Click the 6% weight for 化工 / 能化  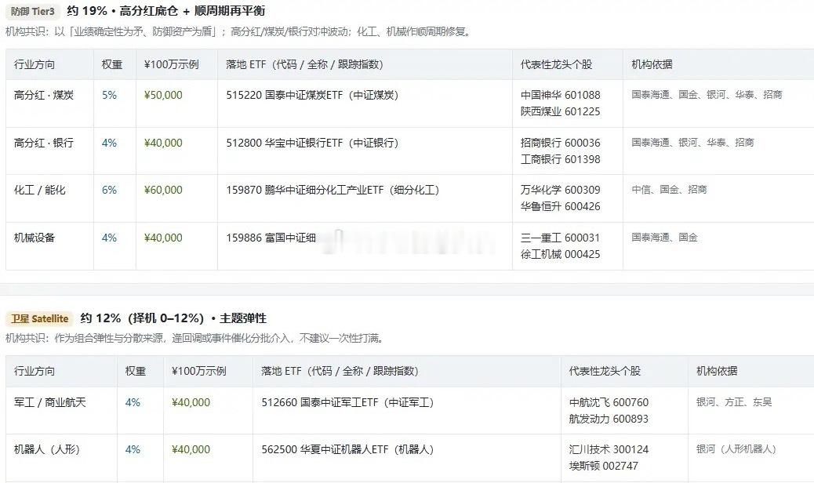click(109, 190)
